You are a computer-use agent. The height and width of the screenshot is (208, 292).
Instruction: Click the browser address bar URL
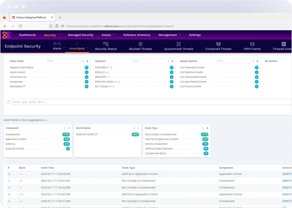(120, 26)
